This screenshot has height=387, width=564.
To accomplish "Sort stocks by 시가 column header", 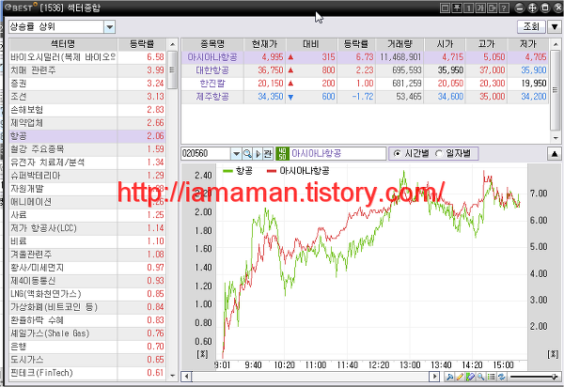I will click(445, 44).
